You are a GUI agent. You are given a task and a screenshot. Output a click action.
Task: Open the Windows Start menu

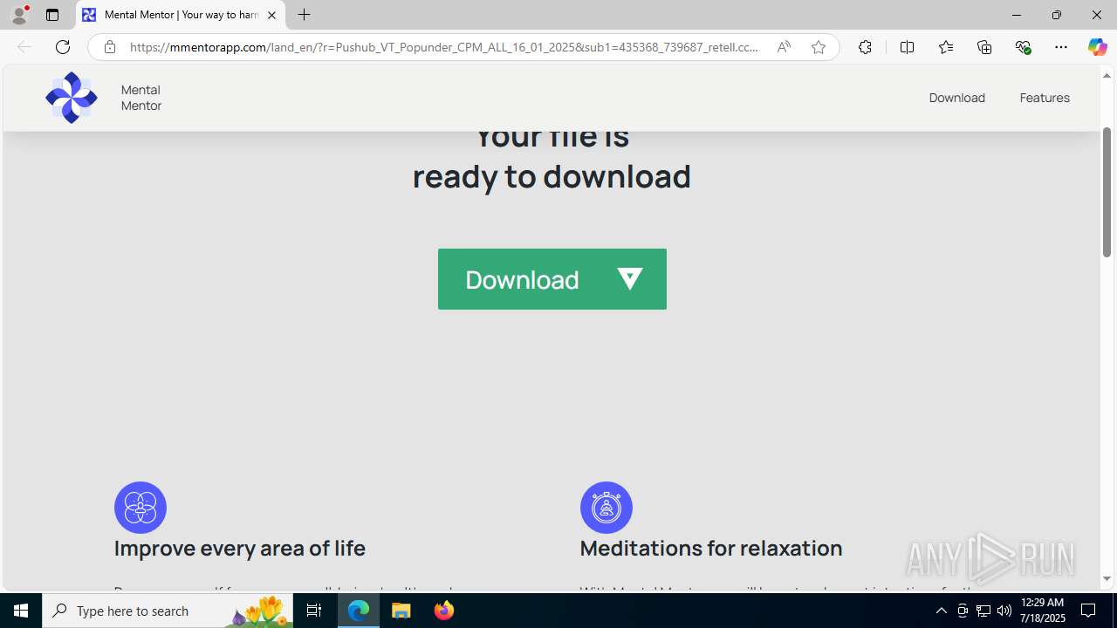point(21,611)
